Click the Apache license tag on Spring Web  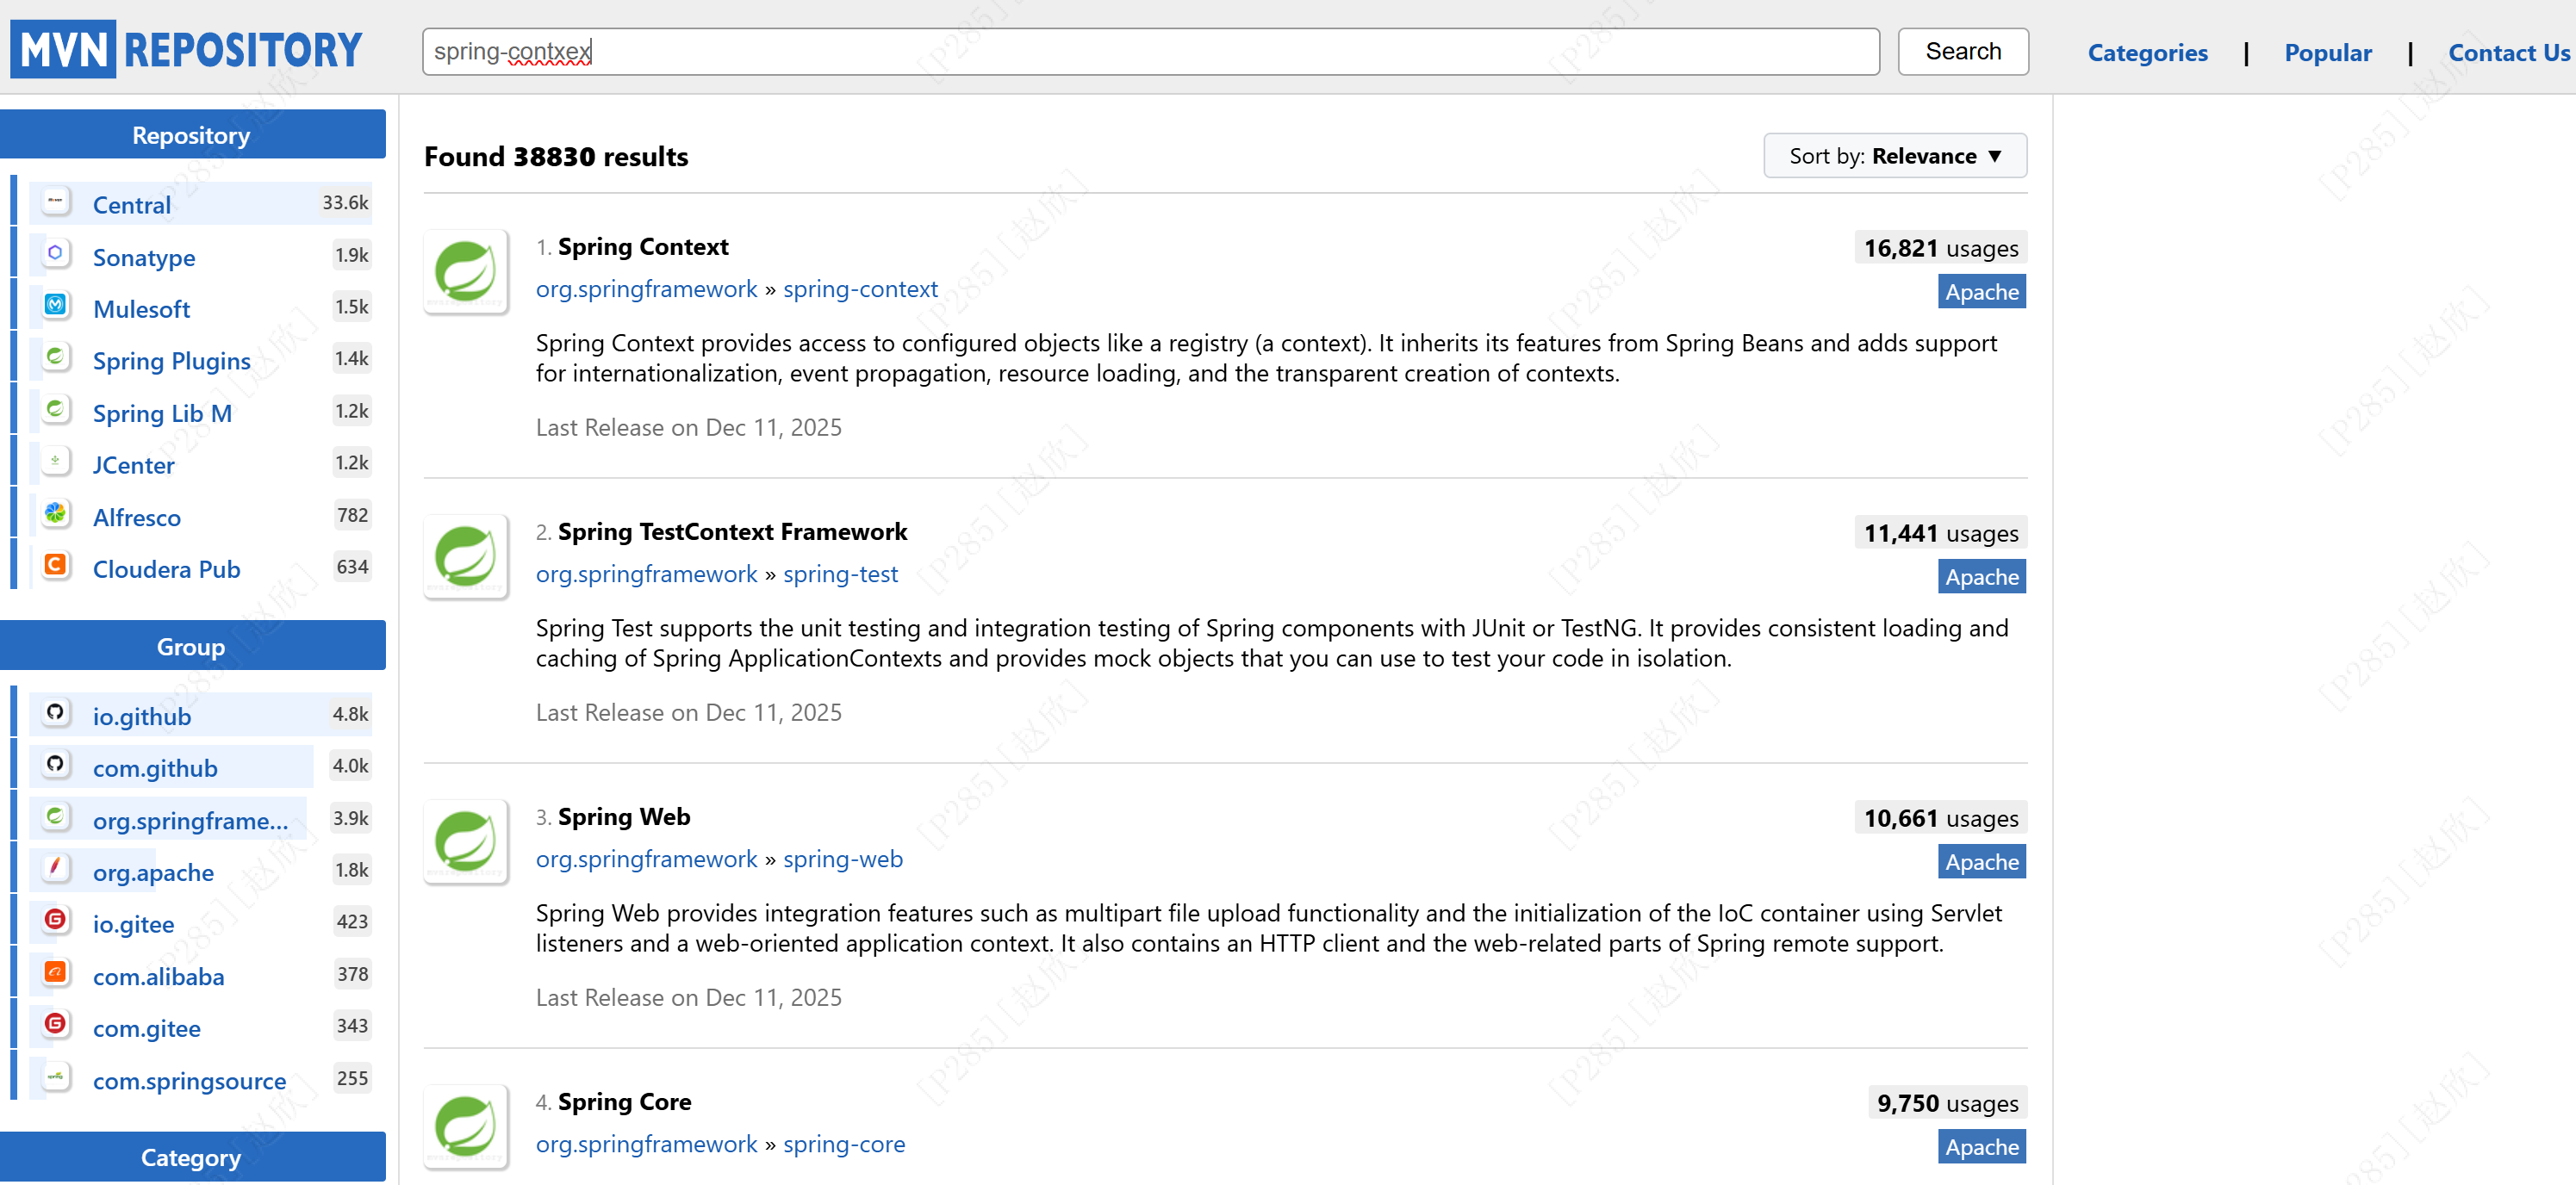1981,862
